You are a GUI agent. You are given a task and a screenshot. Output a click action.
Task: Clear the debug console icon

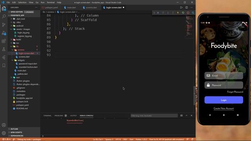click(181, 116)
